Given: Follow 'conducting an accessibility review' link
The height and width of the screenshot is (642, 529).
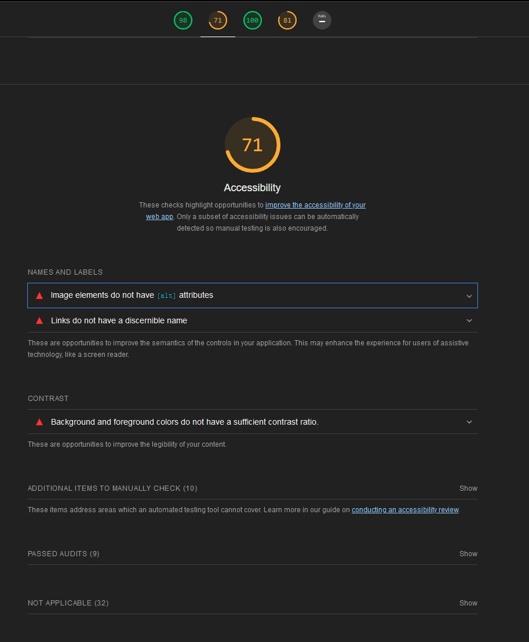Looking at the screenshot, I should 405,510.
